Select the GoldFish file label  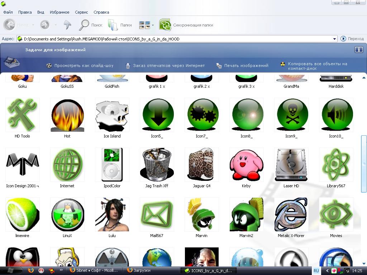(x=112, y=86)
